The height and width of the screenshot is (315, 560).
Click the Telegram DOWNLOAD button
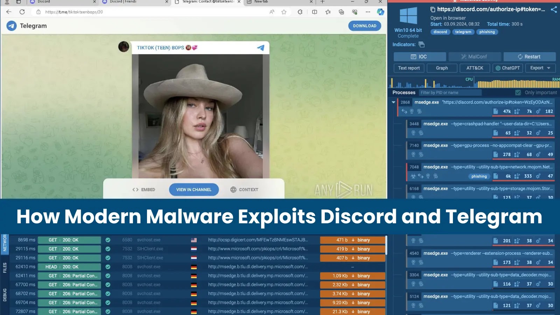(365, 26)
